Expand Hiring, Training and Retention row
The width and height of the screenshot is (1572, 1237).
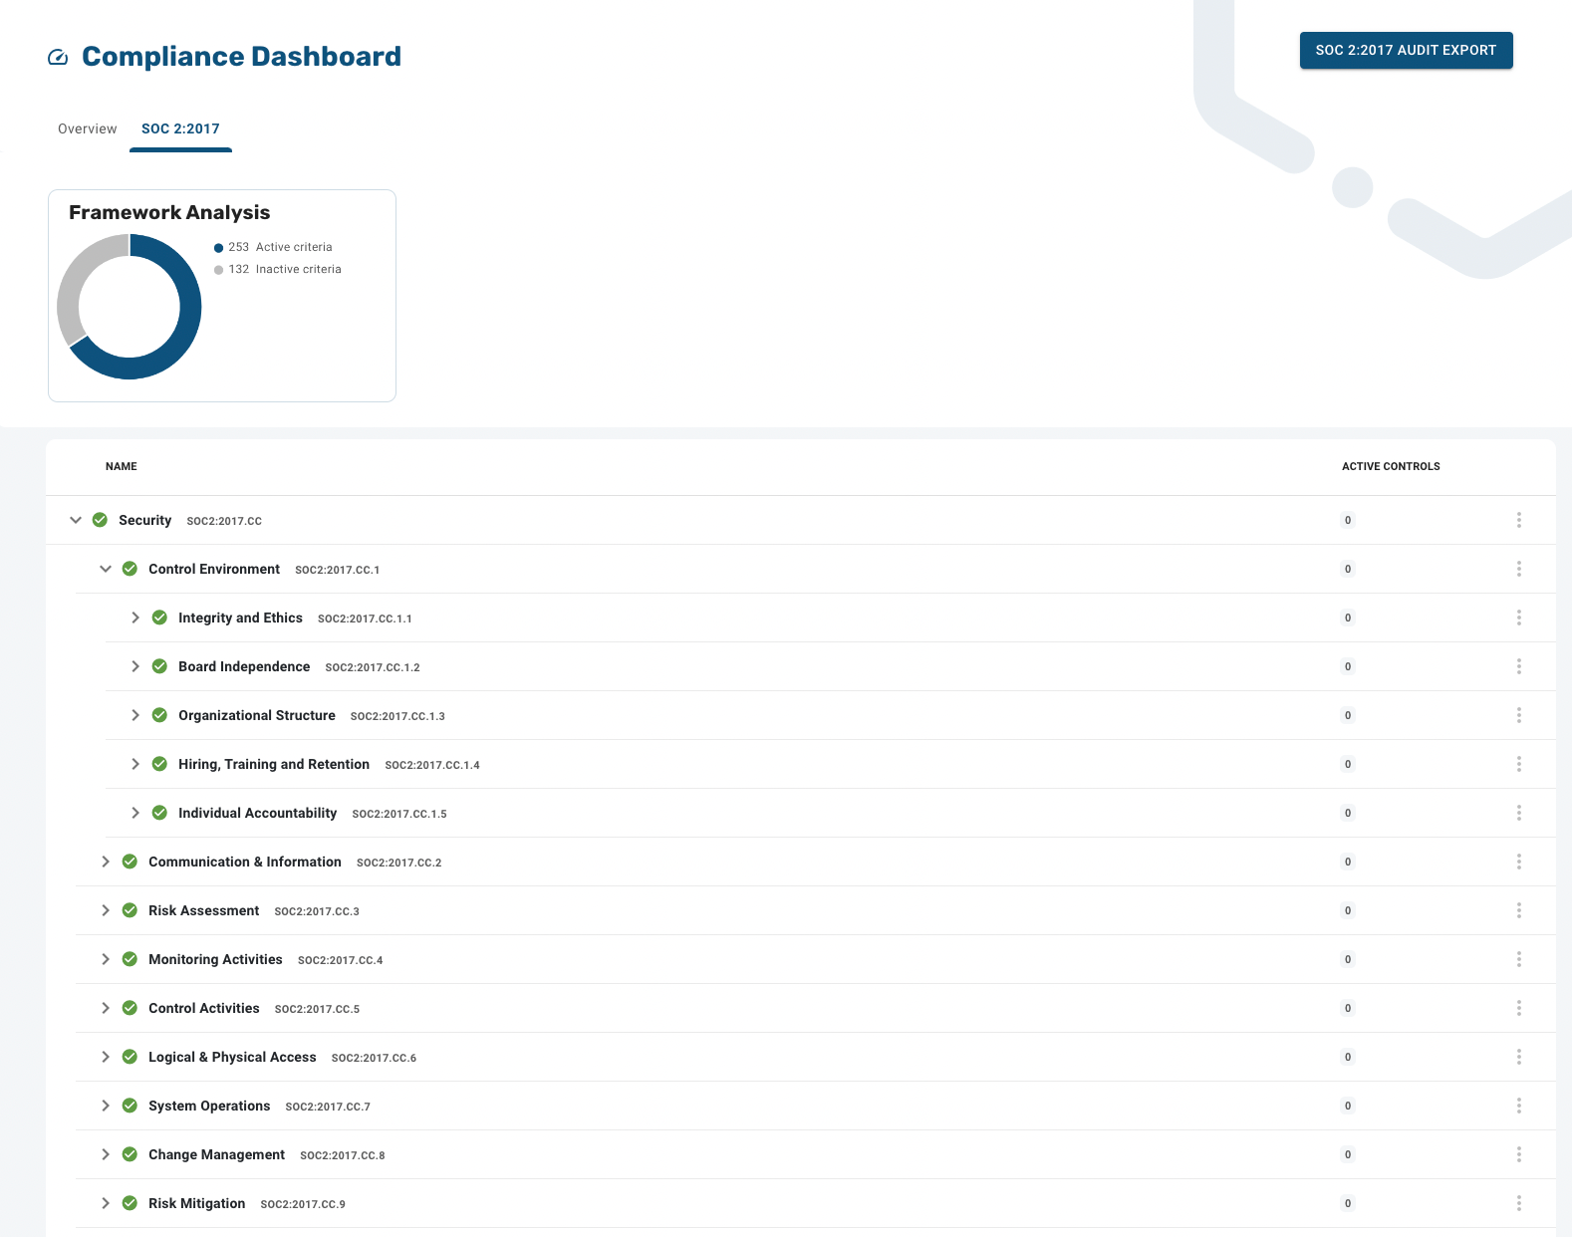[x=135, y=764]
